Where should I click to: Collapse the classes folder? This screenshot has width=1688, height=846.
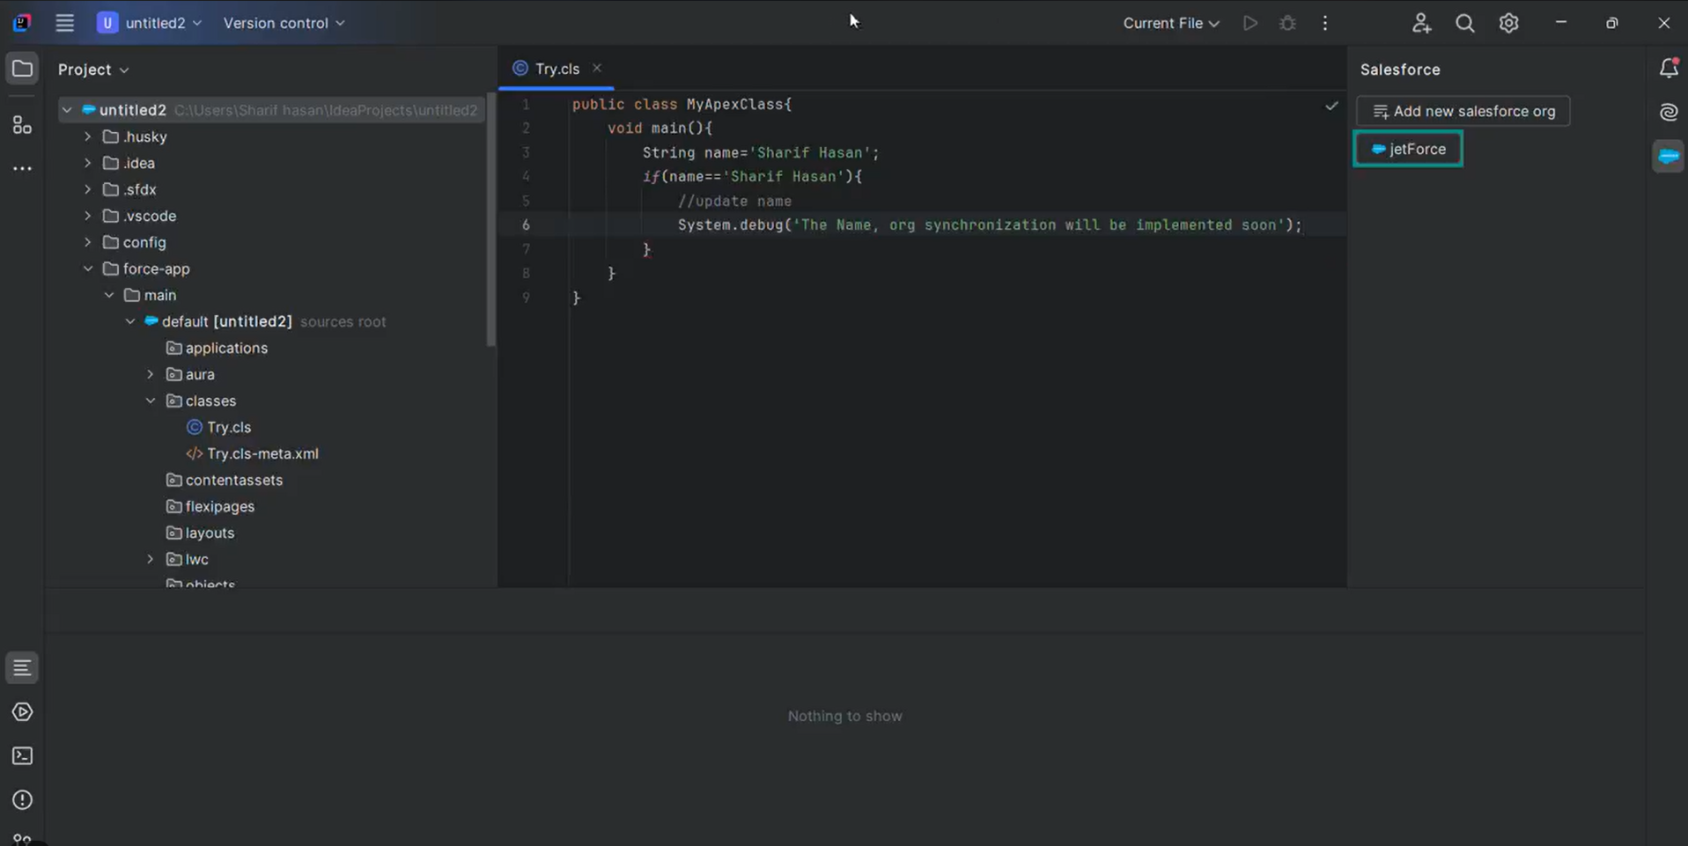[x=151, y=401]
